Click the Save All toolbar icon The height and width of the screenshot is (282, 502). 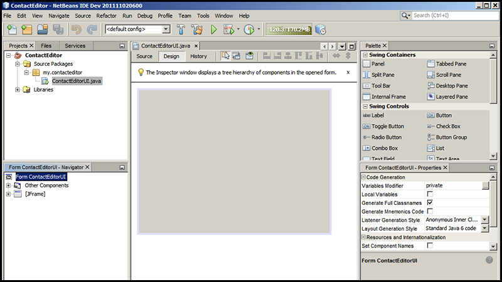[58, 29]
